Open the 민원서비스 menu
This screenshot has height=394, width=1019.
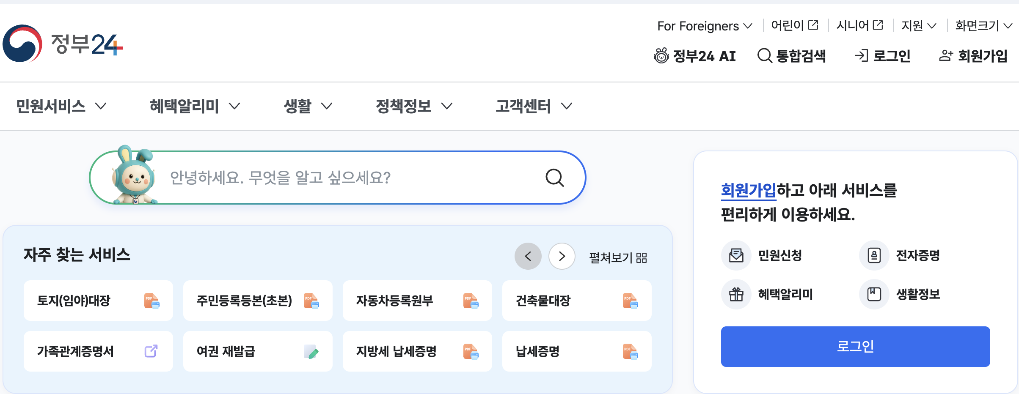61,106
